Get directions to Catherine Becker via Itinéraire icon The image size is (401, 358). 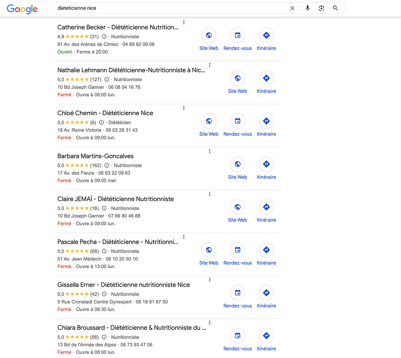(266, 35)
